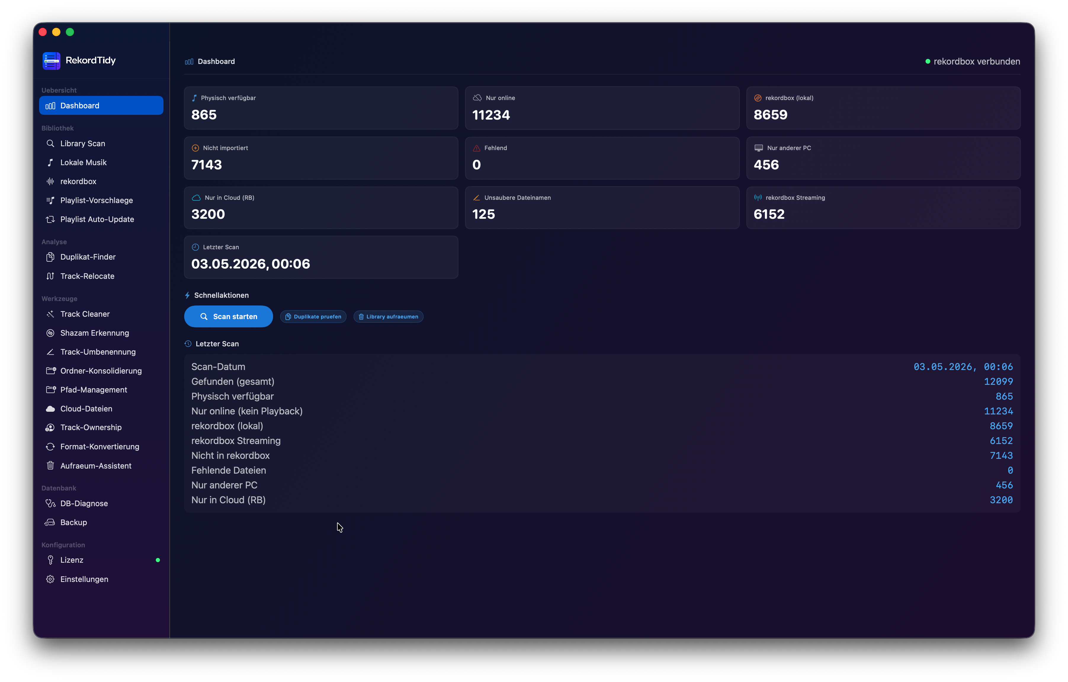Click the rekordbox verbunden status indicator
This screenshot has height=682, width=1068.
(972, 62)
